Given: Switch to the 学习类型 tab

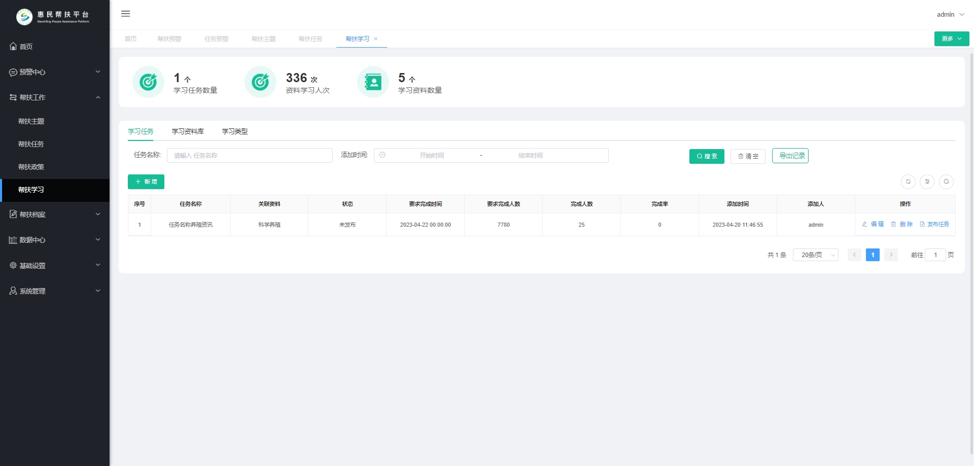Looking at the screenshot, I should tap(235, 131).
